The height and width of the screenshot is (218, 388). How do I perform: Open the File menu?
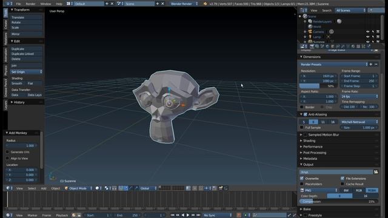click(x=18, y=4)
